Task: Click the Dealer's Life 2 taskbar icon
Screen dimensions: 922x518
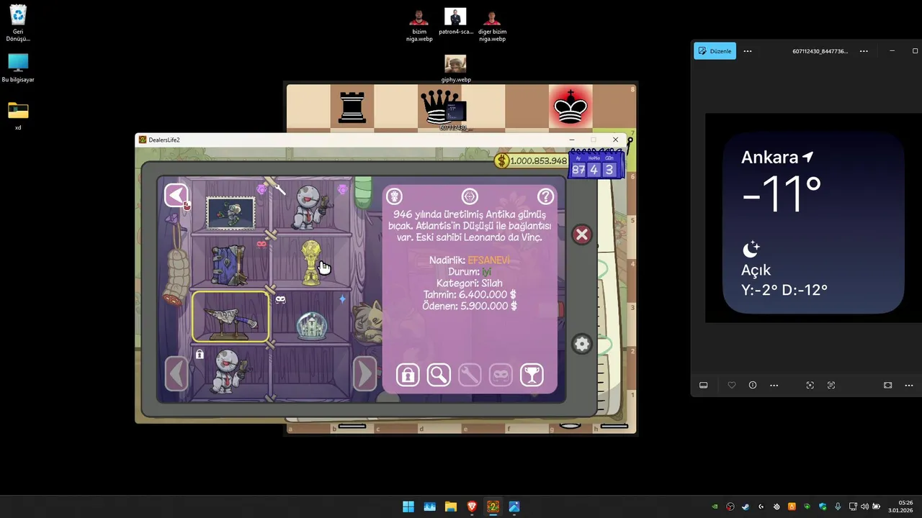Action: coord(493,506)
